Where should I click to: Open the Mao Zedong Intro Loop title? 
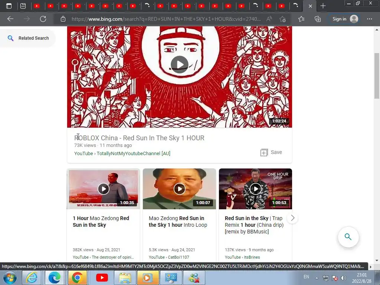(178, 222)
